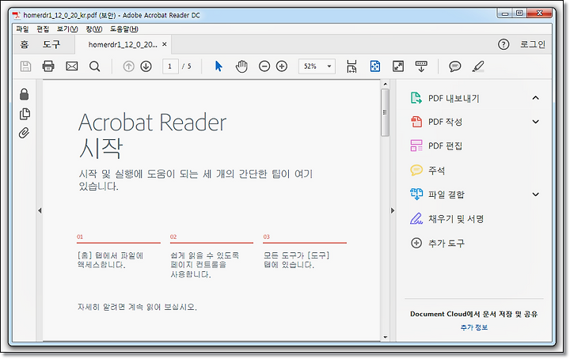Select the Highlight text pen tool
Screen dimensions: 570x359
tap(478, 66)
